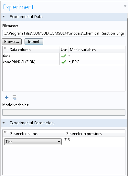Click the Data column header expand arrows icon

[5, 48]
